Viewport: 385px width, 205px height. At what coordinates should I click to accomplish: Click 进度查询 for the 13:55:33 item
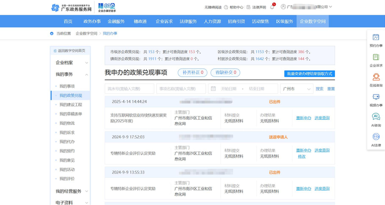pos(322,189)
